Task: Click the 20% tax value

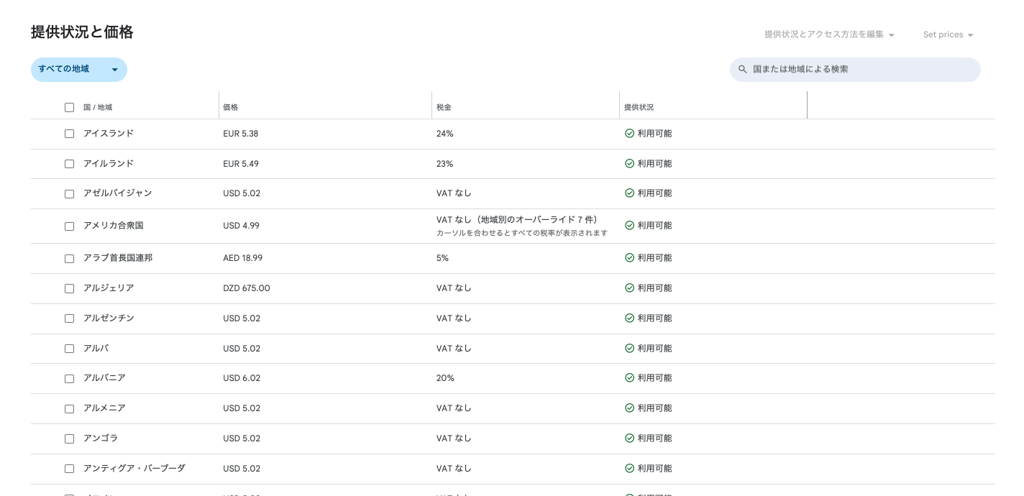Action: (445, 378)
